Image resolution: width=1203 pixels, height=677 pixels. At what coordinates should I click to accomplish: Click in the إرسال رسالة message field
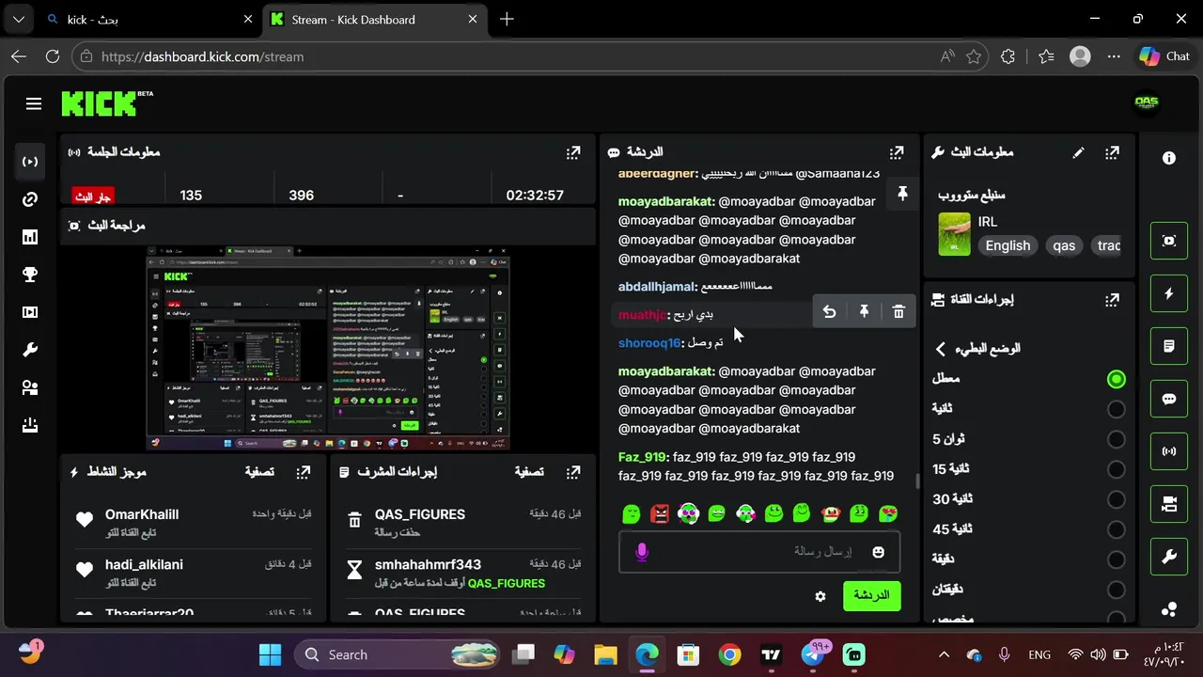pyautogui.click(x=759, y=552)
